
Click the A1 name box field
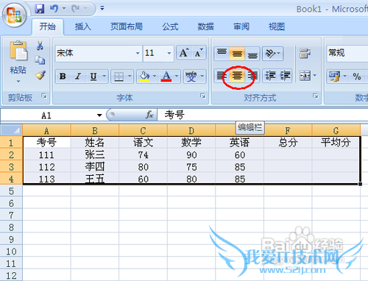point(46,115)
